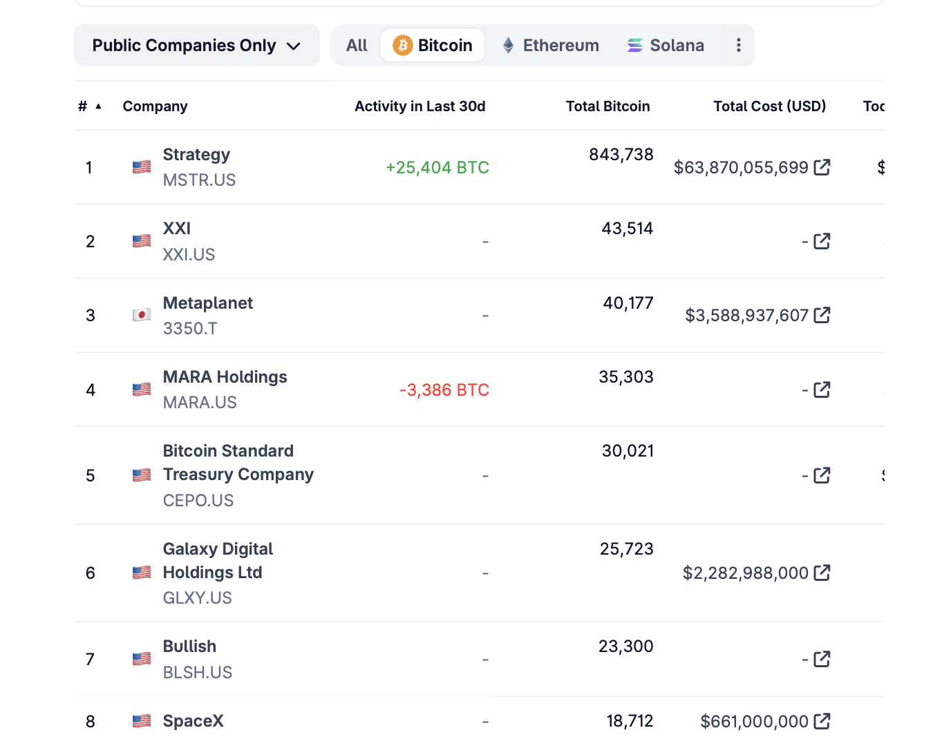Click the 3350.T ticker text
933x746 pixels.
pyautogui.click(x=190, y=329)
